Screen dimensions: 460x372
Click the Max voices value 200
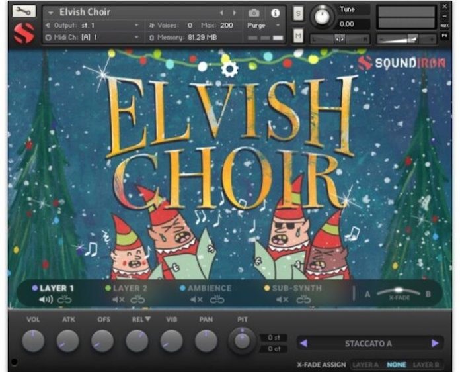227,25
